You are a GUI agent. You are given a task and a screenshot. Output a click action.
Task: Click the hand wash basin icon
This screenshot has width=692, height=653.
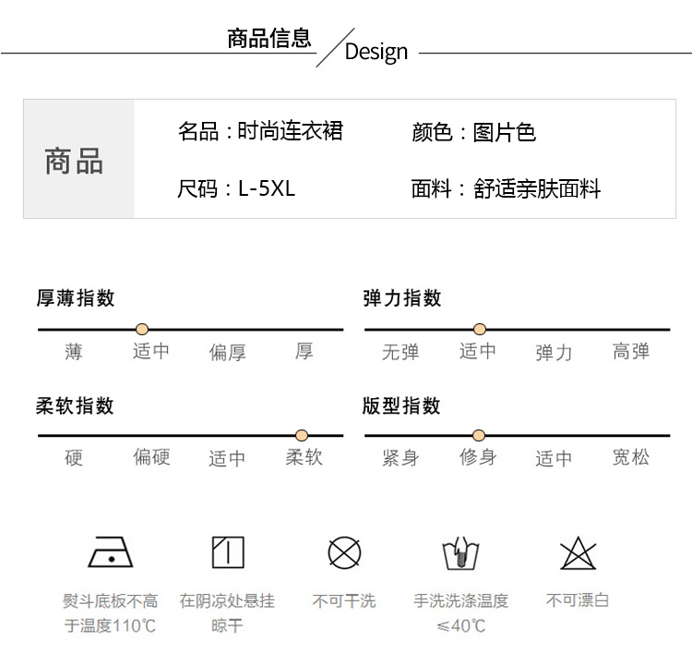click(x=460, y=553)
